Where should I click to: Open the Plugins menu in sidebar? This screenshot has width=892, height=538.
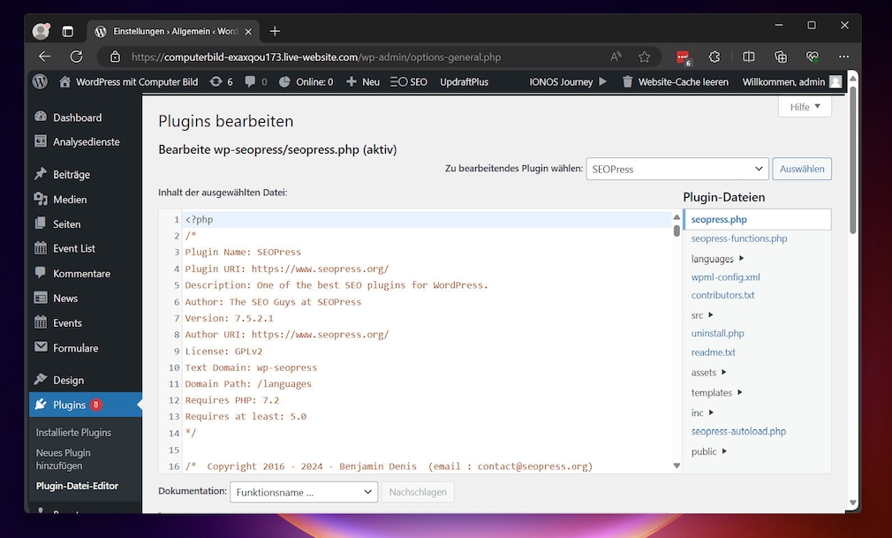click(x=69, y=405)
